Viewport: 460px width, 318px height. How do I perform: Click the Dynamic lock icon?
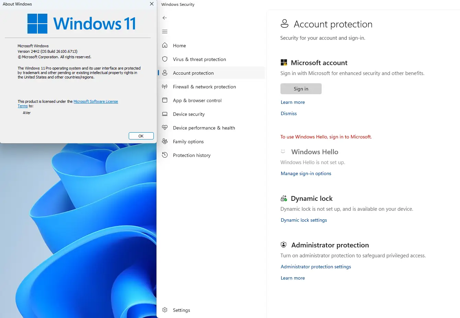[x=284, y=198]
